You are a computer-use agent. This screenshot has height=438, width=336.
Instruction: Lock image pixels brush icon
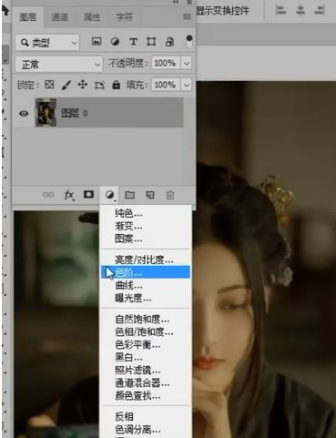pos(66,85)
